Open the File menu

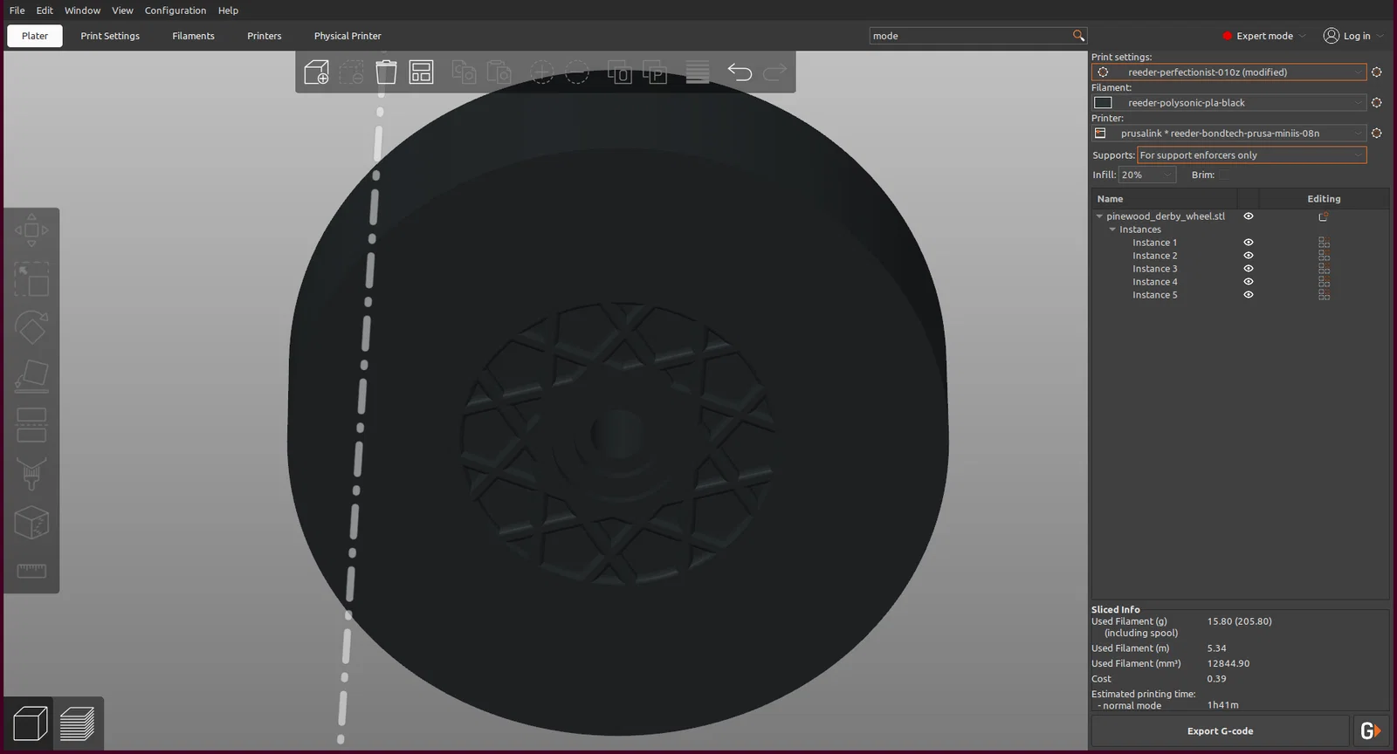pyautogui.click(x=17, y=10)
